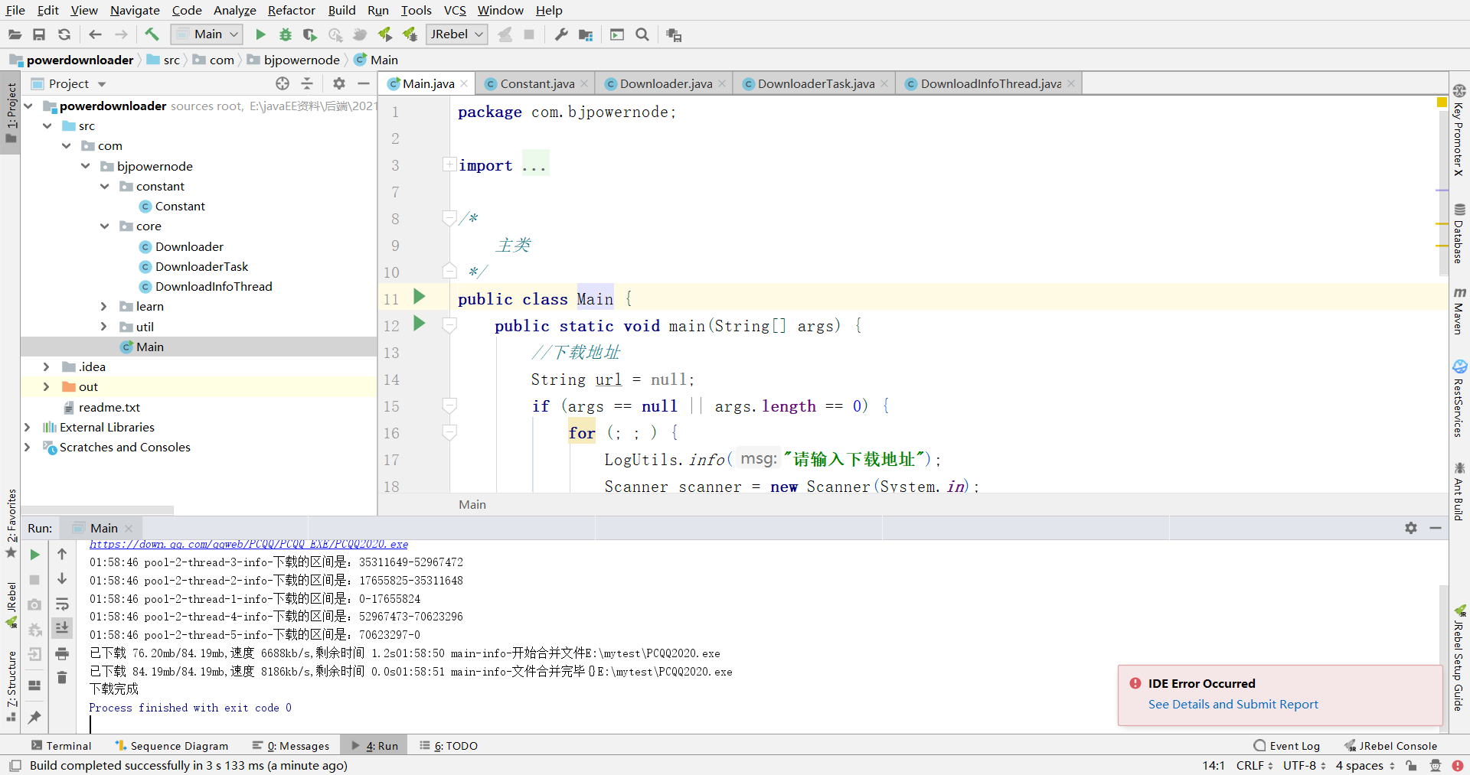Clear console with the trash icon

tap(62, 678)
